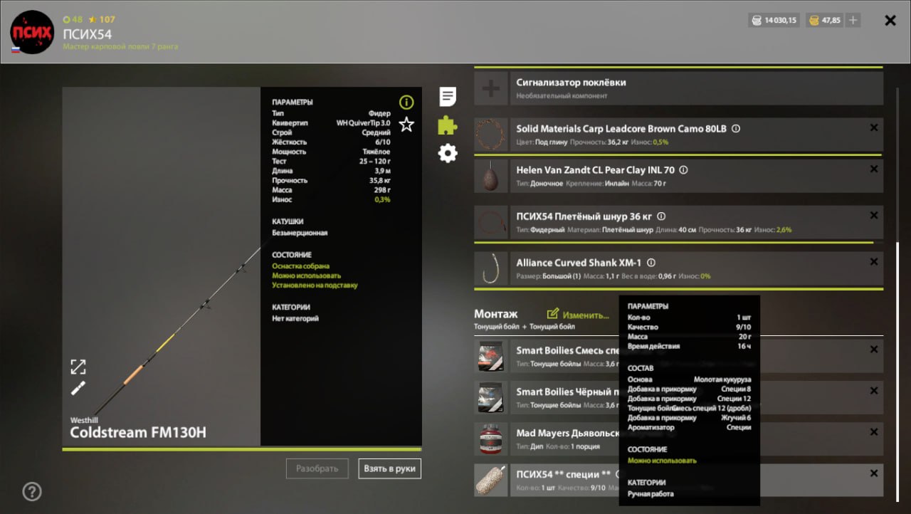
Task: Show info for Helen Van Zandt sinker
Action: 683,170
